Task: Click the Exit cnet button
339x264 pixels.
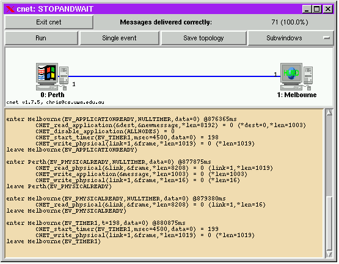Action: [x=49, y=22]
